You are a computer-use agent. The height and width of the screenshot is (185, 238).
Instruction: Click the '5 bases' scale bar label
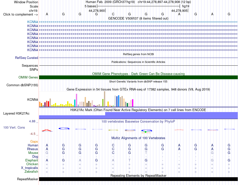[90, 6]
